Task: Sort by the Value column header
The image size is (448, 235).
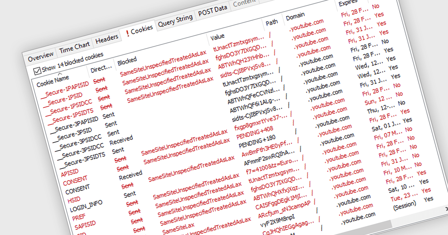Action: tap(217, 37)
